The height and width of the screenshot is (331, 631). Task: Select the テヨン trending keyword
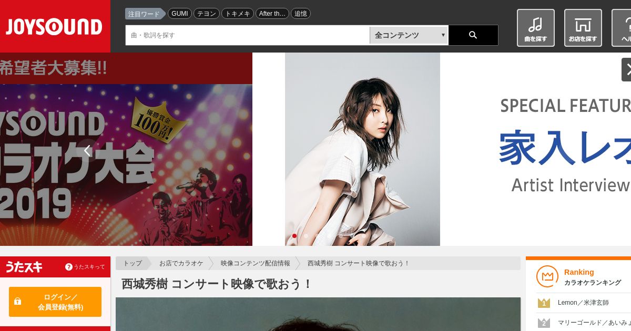tap(207, 14)
